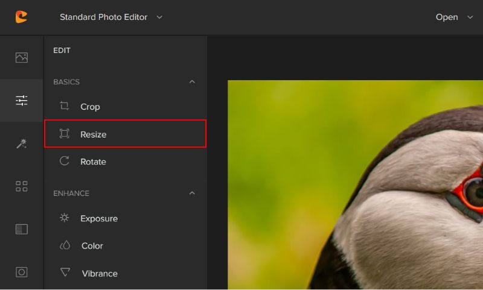Click on the puffin photo canvas
This screenshot has width=483, height=290.
coord(355,184)
